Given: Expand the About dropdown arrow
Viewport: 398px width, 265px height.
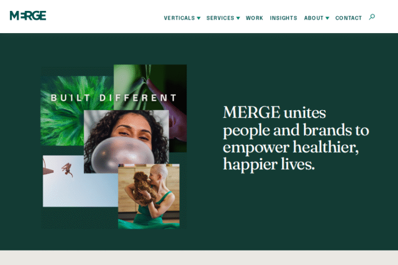Looking at the screenshot, I should (328, 18).
